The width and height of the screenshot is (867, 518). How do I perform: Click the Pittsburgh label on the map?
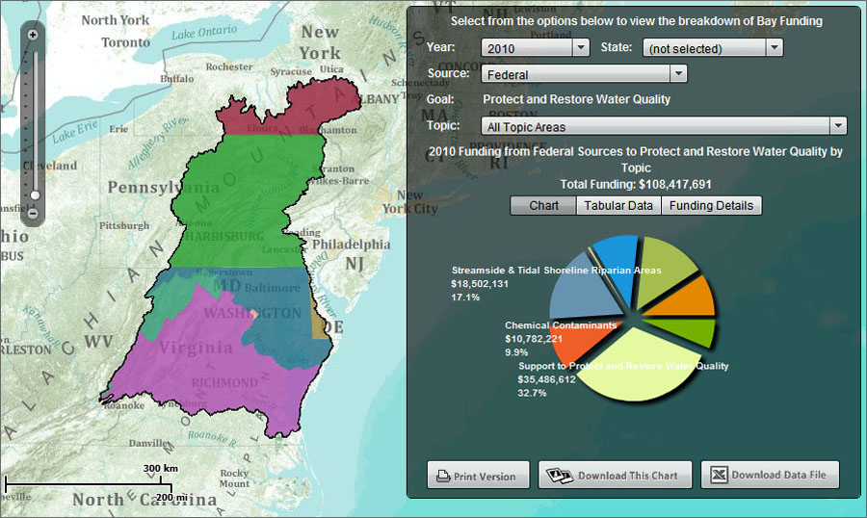point(124,225)
